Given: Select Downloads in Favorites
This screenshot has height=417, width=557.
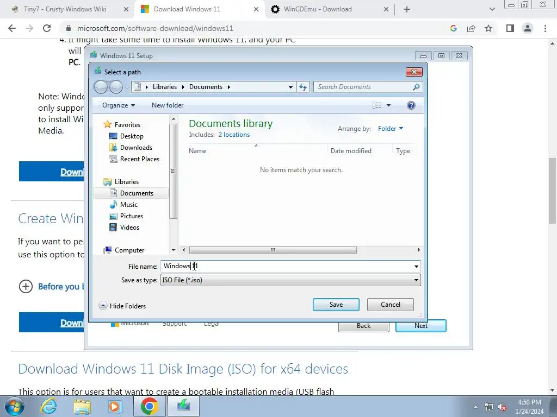Looking at the screenshot, I should 136,148.
